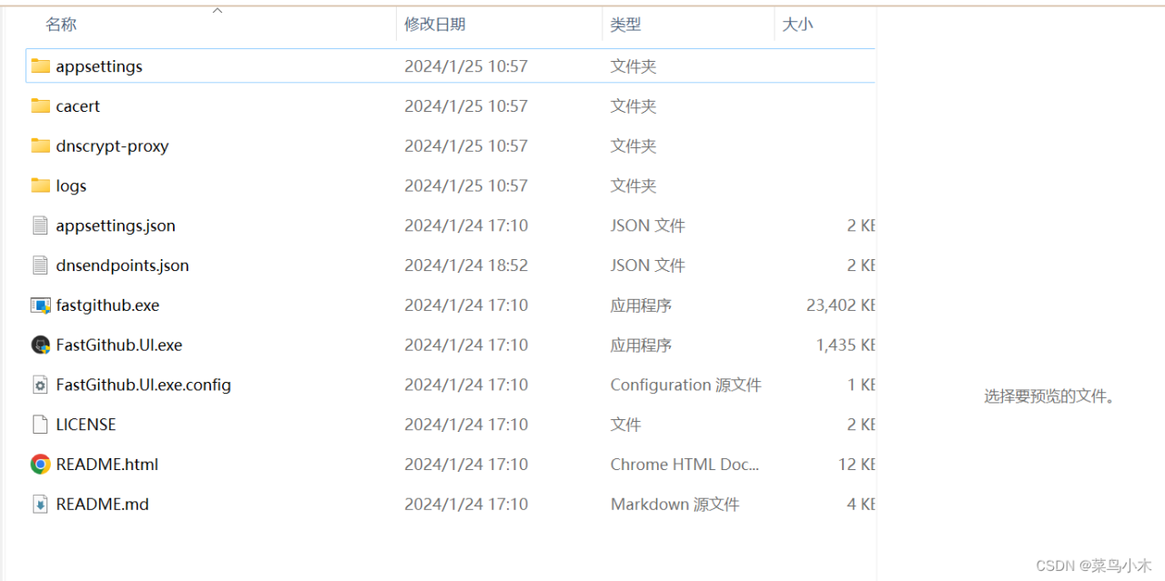
Task: Sort by the 大小 column header
Action: pyautogui.click(x=797, y=25)
